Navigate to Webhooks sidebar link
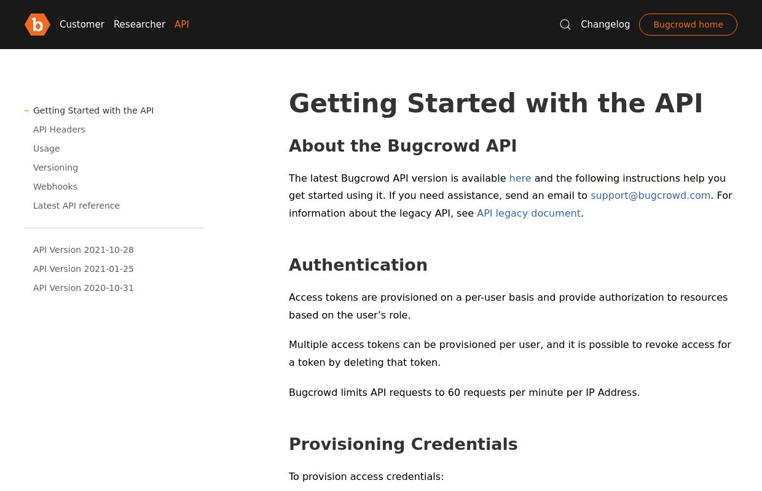 pyautogui.click(x=55, y=187)
